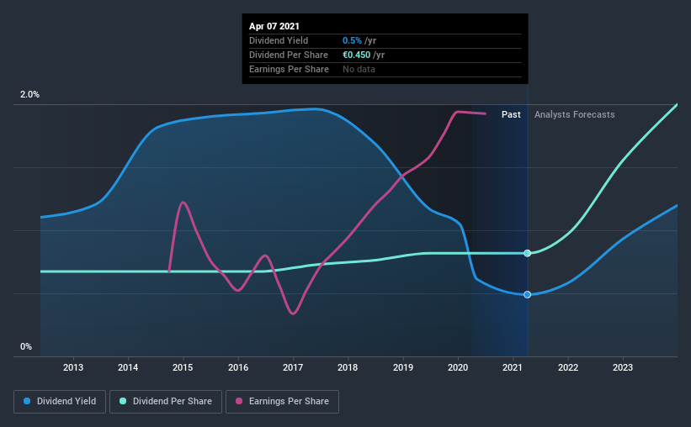Toggle the Dividend Yield legend button
The image size is (691, 427).
60,402
